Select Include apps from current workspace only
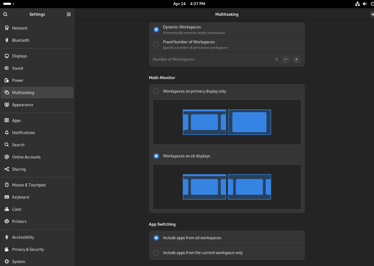Image resolution: width=374 pixels, height=266 pixels. point(156,253)
